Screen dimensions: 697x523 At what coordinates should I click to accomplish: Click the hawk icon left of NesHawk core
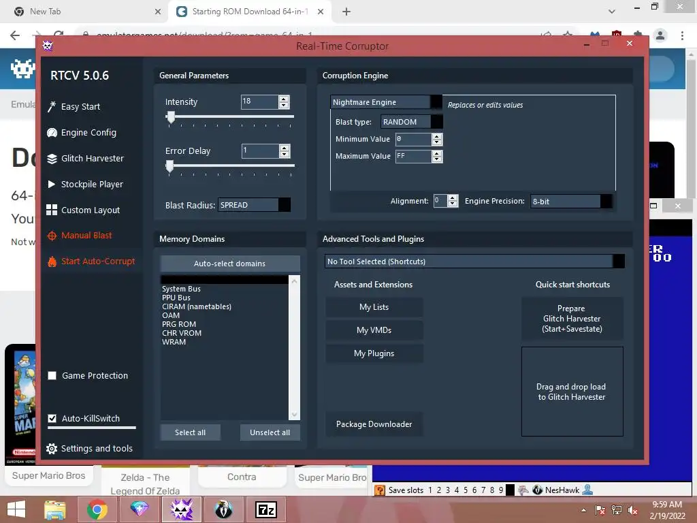[x=523, y=490]
